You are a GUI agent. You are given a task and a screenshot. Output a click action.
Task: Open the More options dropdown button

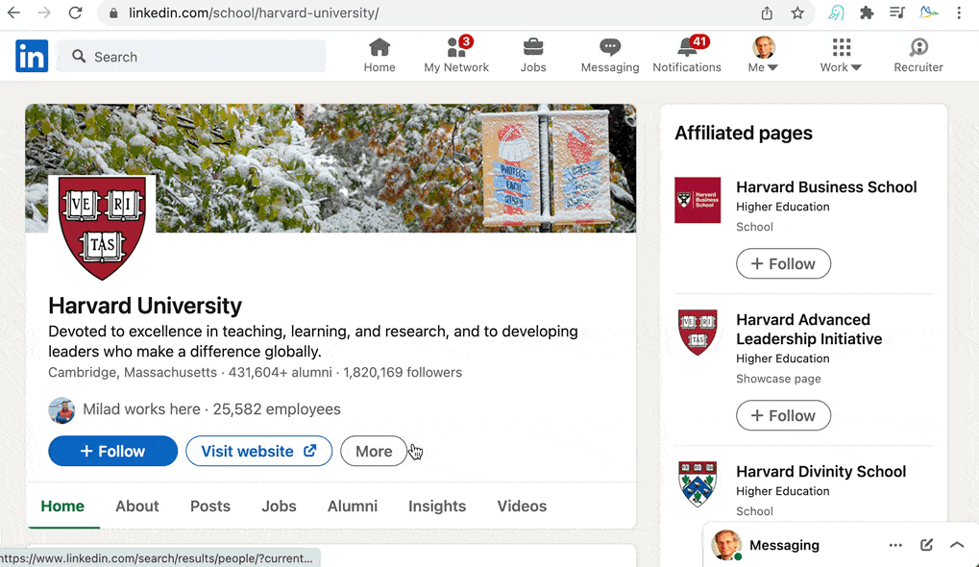(374, 451)
